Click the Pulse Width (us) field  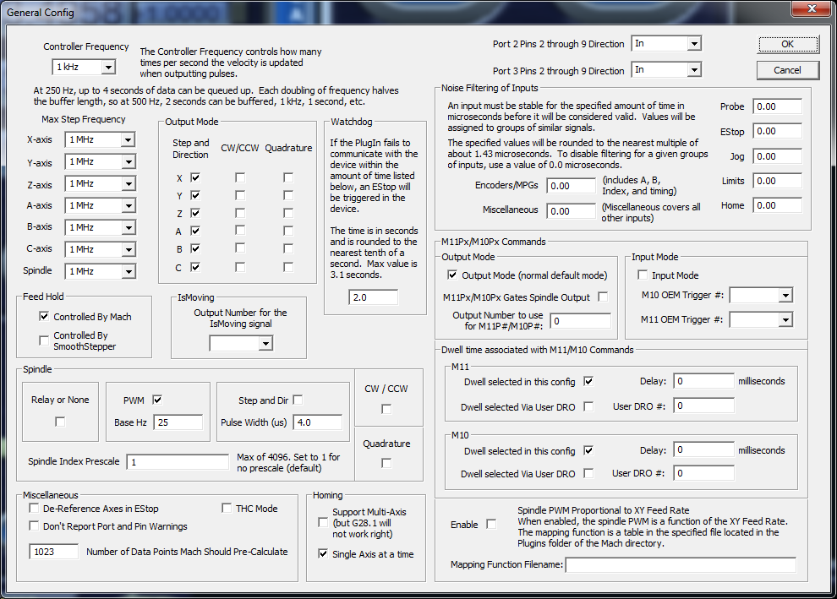pos(318,422)
